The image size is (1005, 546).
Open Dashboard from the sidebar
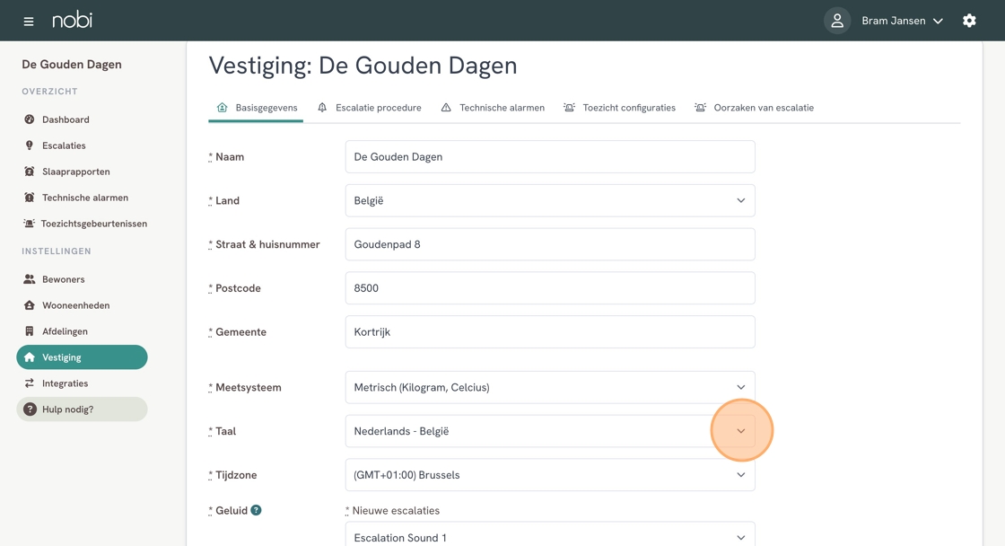(x=66, y=119)
